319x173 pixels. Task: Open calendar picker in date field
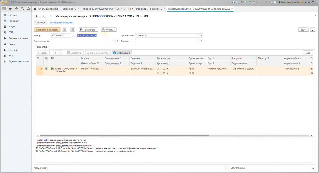105,36
